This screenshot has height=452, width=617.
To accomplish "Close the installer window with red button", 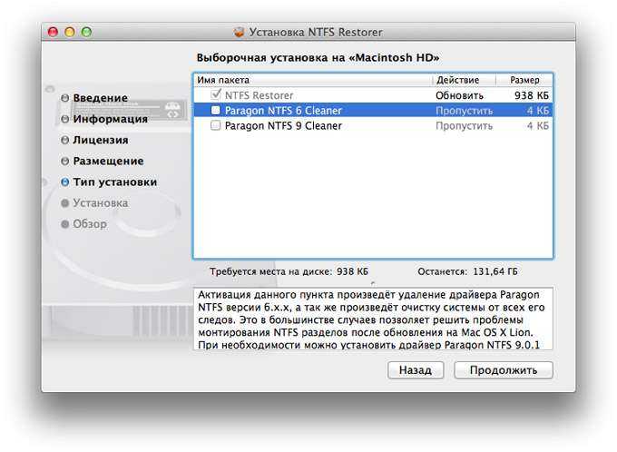I will (x=53, y=32).
